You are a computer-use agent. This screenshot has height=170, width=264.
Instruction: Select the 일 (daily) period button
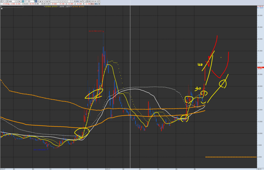point(36,1)
